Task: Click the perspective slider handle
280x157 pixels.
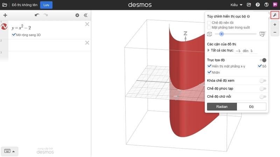Action: coord(222,34)
